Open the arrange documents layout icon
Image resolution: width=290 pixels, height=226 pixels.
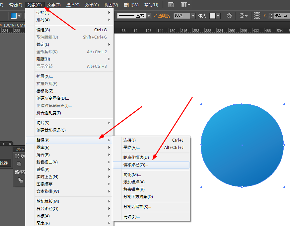click(x=184, y=5)
